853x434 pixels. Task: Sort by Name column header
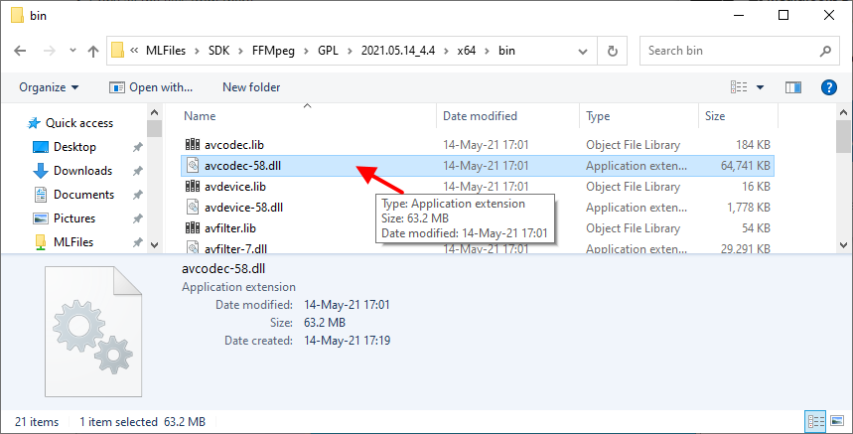coord(200,116)
